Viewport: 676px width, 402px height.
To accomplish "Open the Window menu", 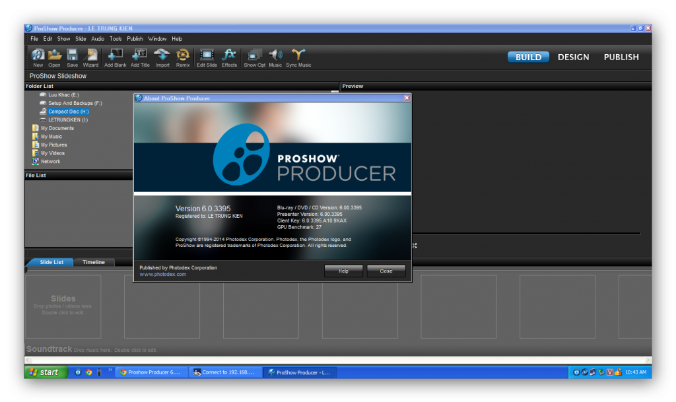I will click(x=157, y=39).
